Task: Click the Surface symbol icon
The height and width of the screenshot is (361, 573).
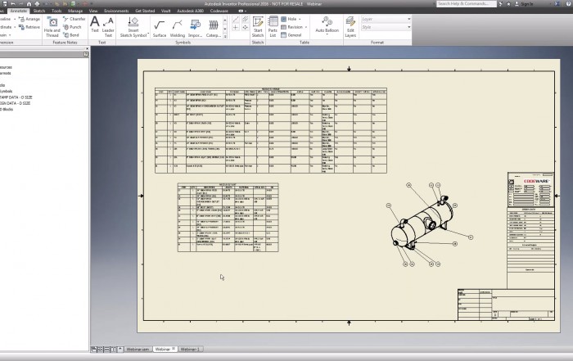Action: click(x=159, y=28)
